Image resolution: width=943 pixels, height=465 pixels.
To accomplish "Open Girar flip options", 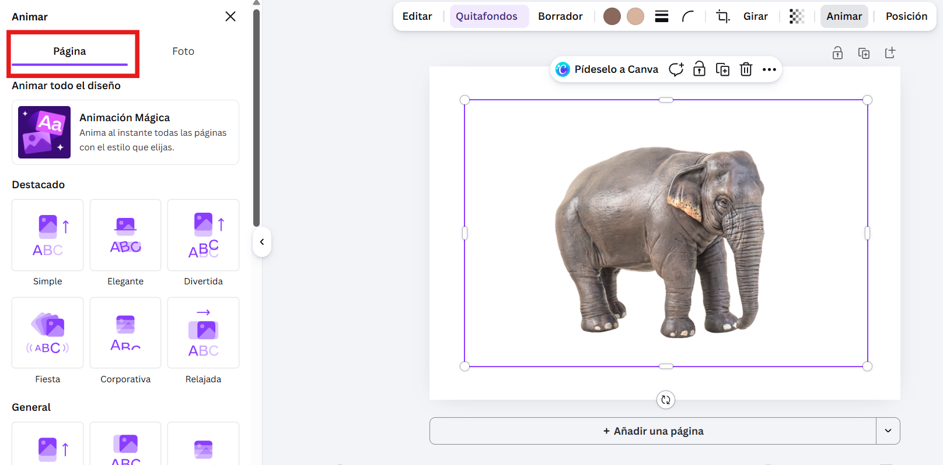I will (x=756, y=16).
